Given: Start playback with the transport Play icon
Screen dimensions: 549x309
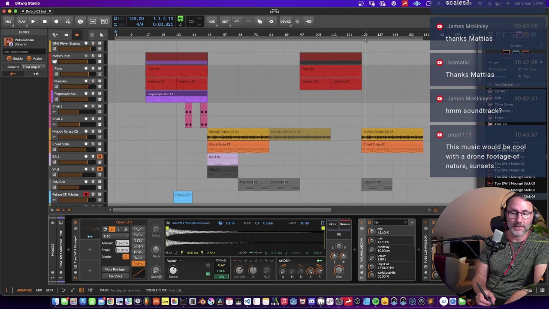Looking at the screenshot, I should click(x=33, y=21).
